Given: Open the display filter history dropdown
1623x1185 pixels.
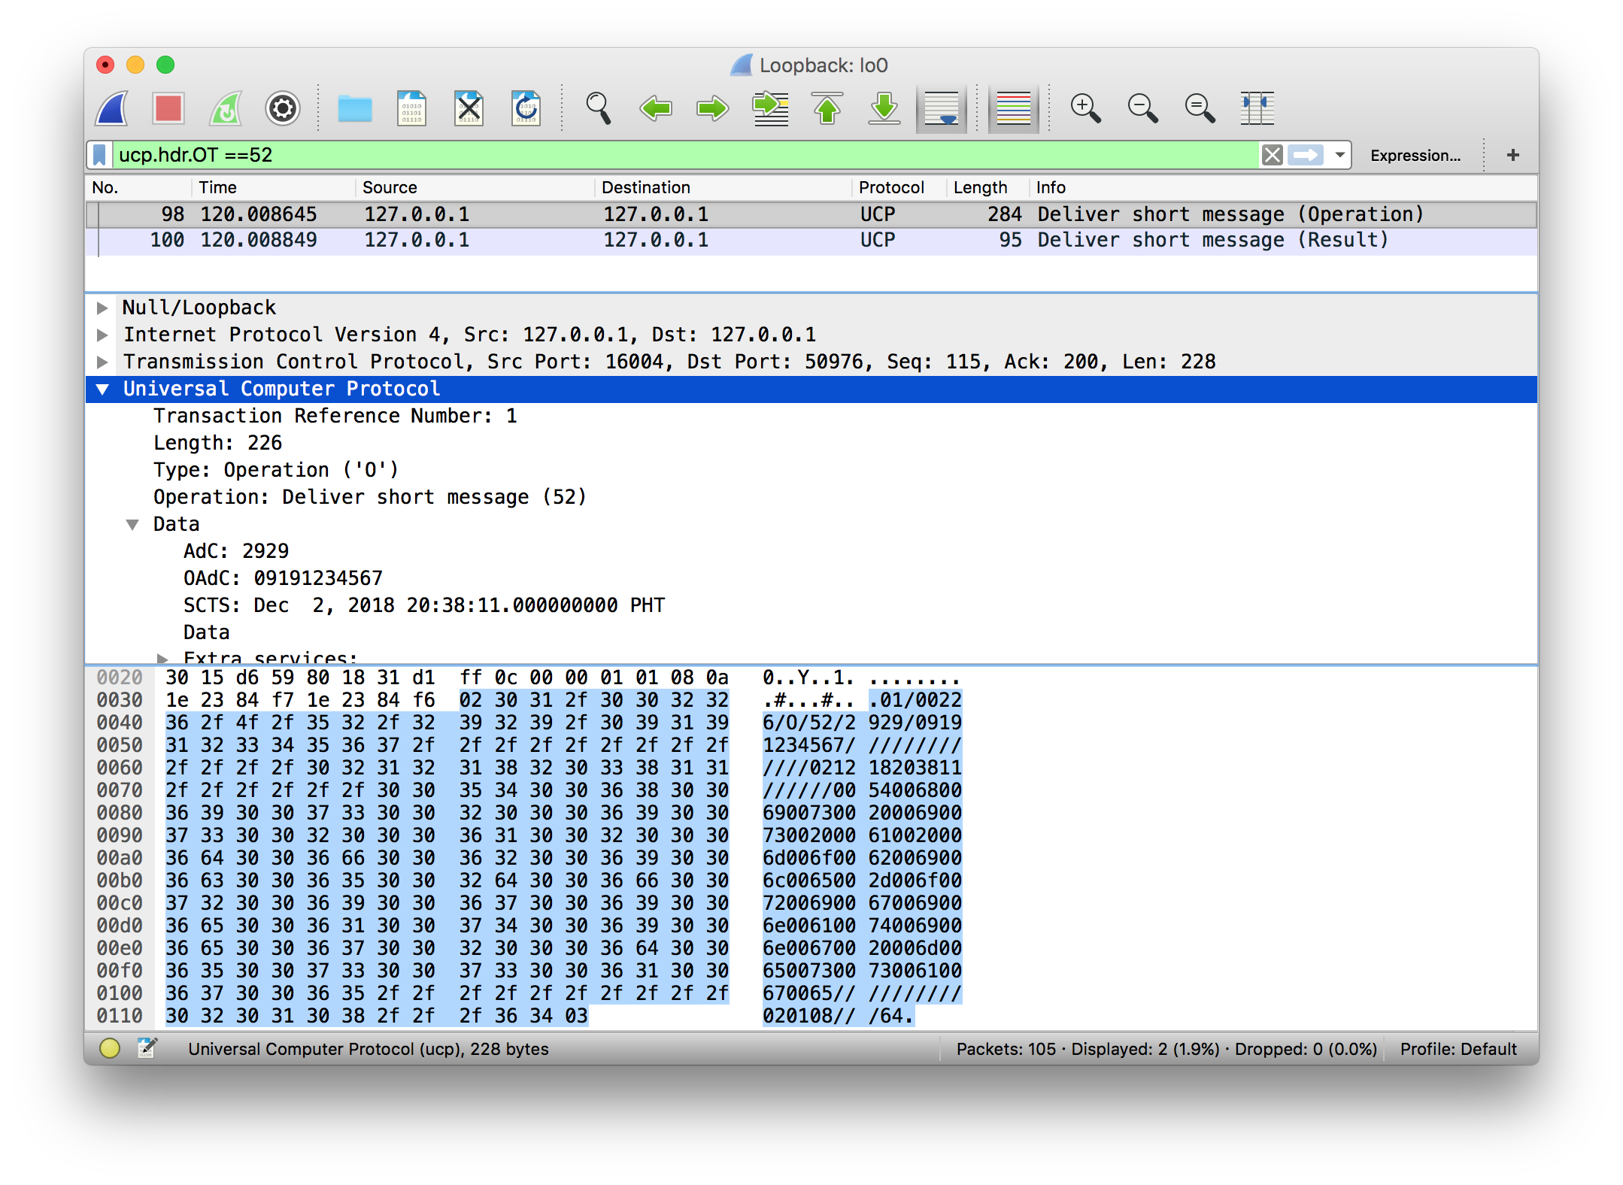Looking at the screenshot, I should pos(1339,156).
